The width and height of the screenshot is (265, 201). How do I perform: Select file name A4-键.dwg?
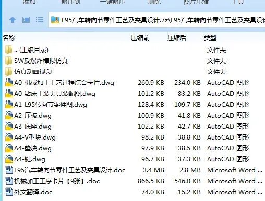[x=30, y=159]
